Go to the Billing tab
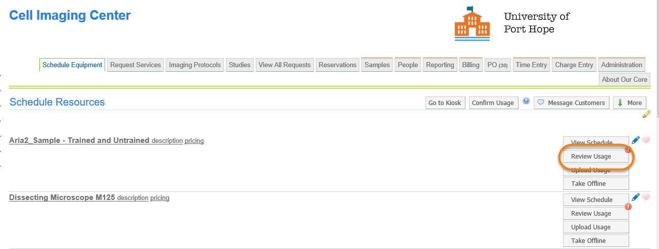The width and height of the screenshot is (659, 249). 470,65
